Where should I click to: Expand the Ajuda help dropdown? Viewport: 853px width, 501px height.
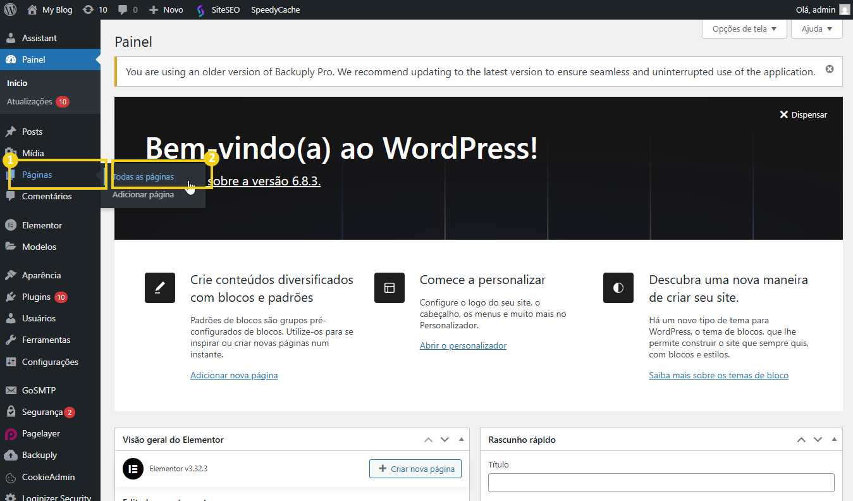click(x=816, y=28)
